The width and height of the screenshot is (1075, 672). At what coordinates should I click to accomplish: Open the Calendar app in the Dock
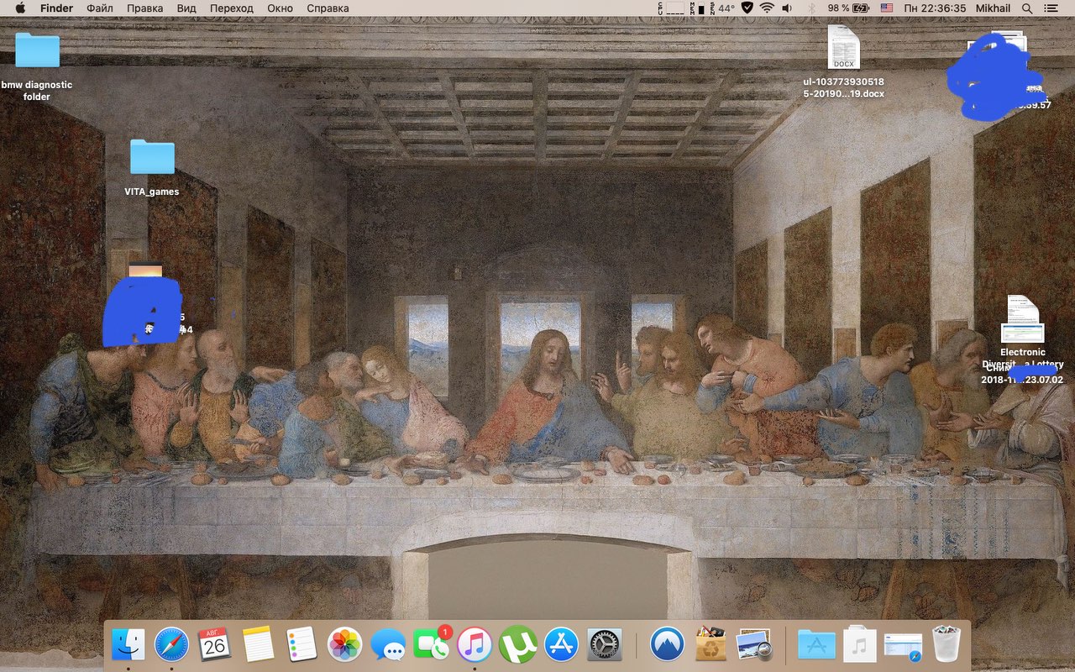(x=215, y=644)
